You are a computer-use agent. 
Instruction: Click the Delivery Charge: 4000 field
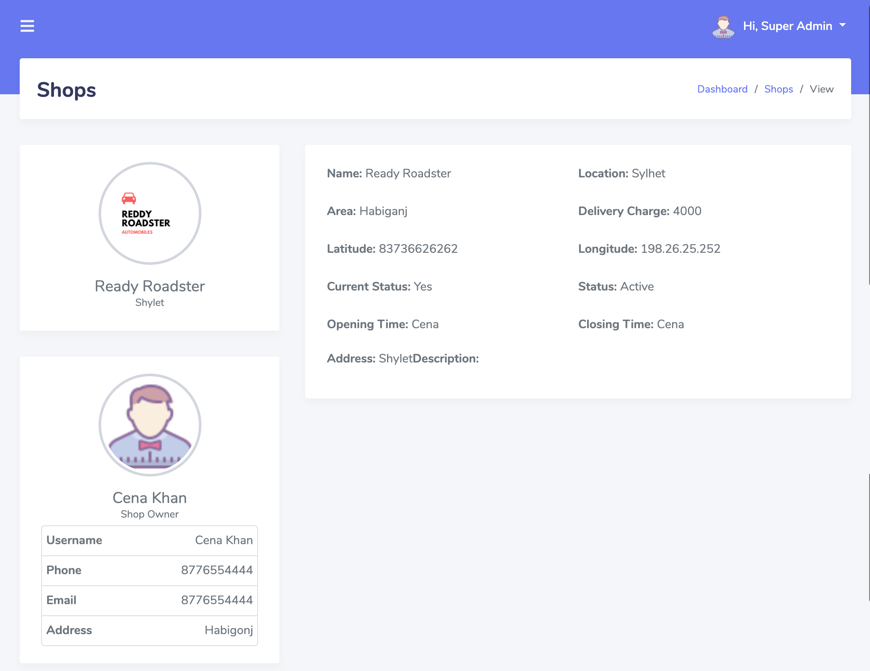(639, 211)
